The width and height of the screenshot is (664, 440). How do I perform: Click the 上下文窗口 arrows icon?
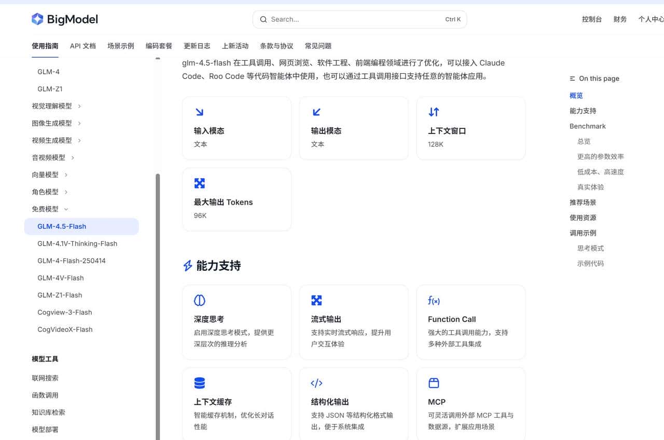pos(434,111)
